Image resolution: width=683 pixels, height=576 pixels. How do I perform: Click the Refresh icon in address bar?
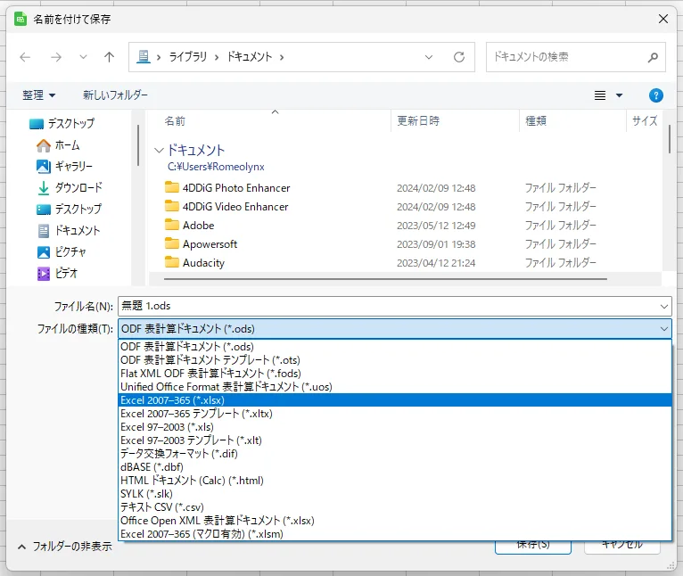click(x=458, y=57)
